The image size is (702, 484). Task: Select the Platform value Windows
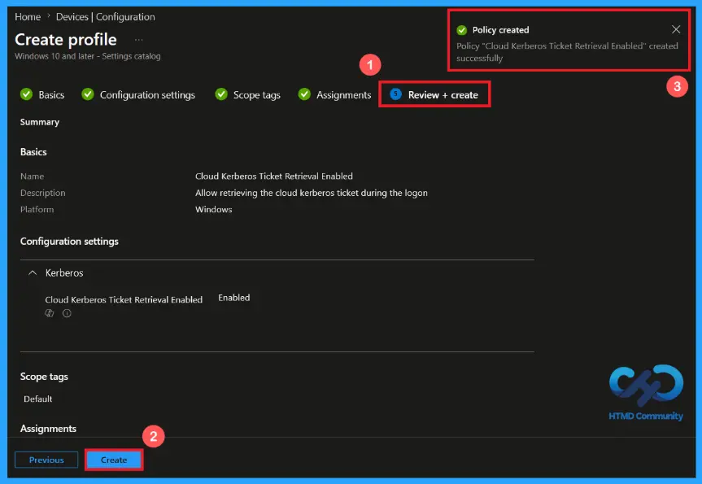(214, 210)
